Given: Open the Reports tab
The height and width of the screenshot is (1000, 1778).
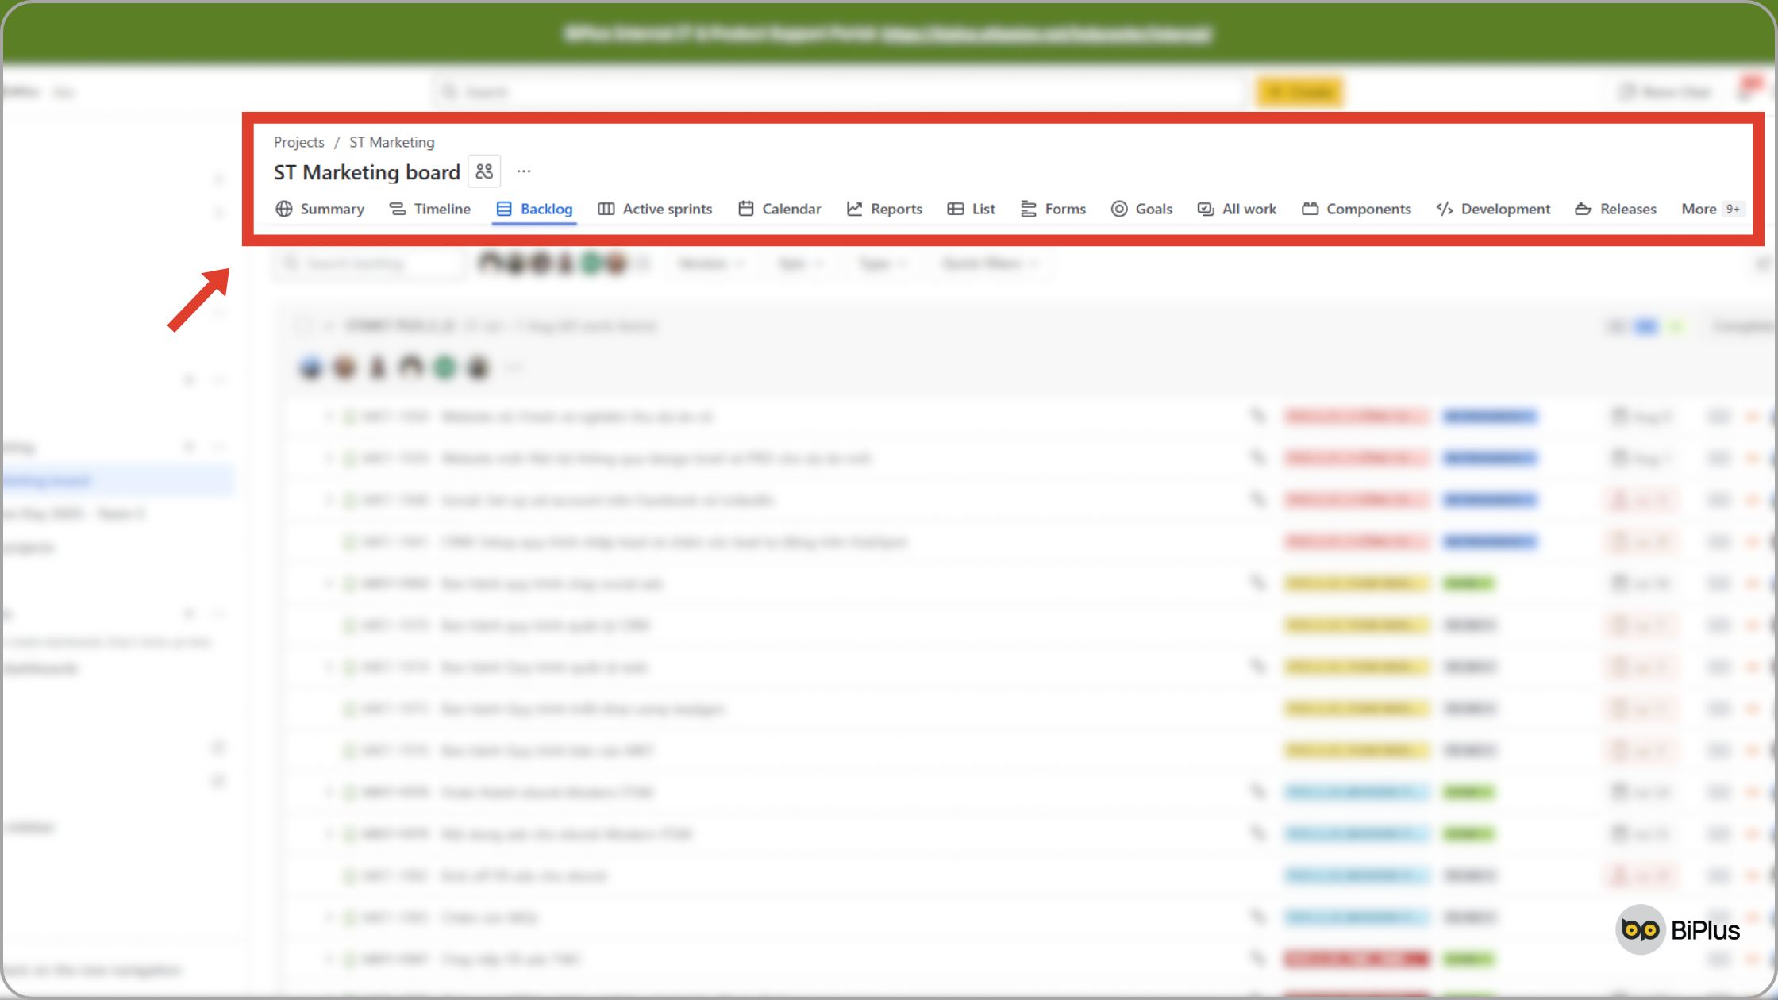Looking at the screenshot, I should click(884, 209).
